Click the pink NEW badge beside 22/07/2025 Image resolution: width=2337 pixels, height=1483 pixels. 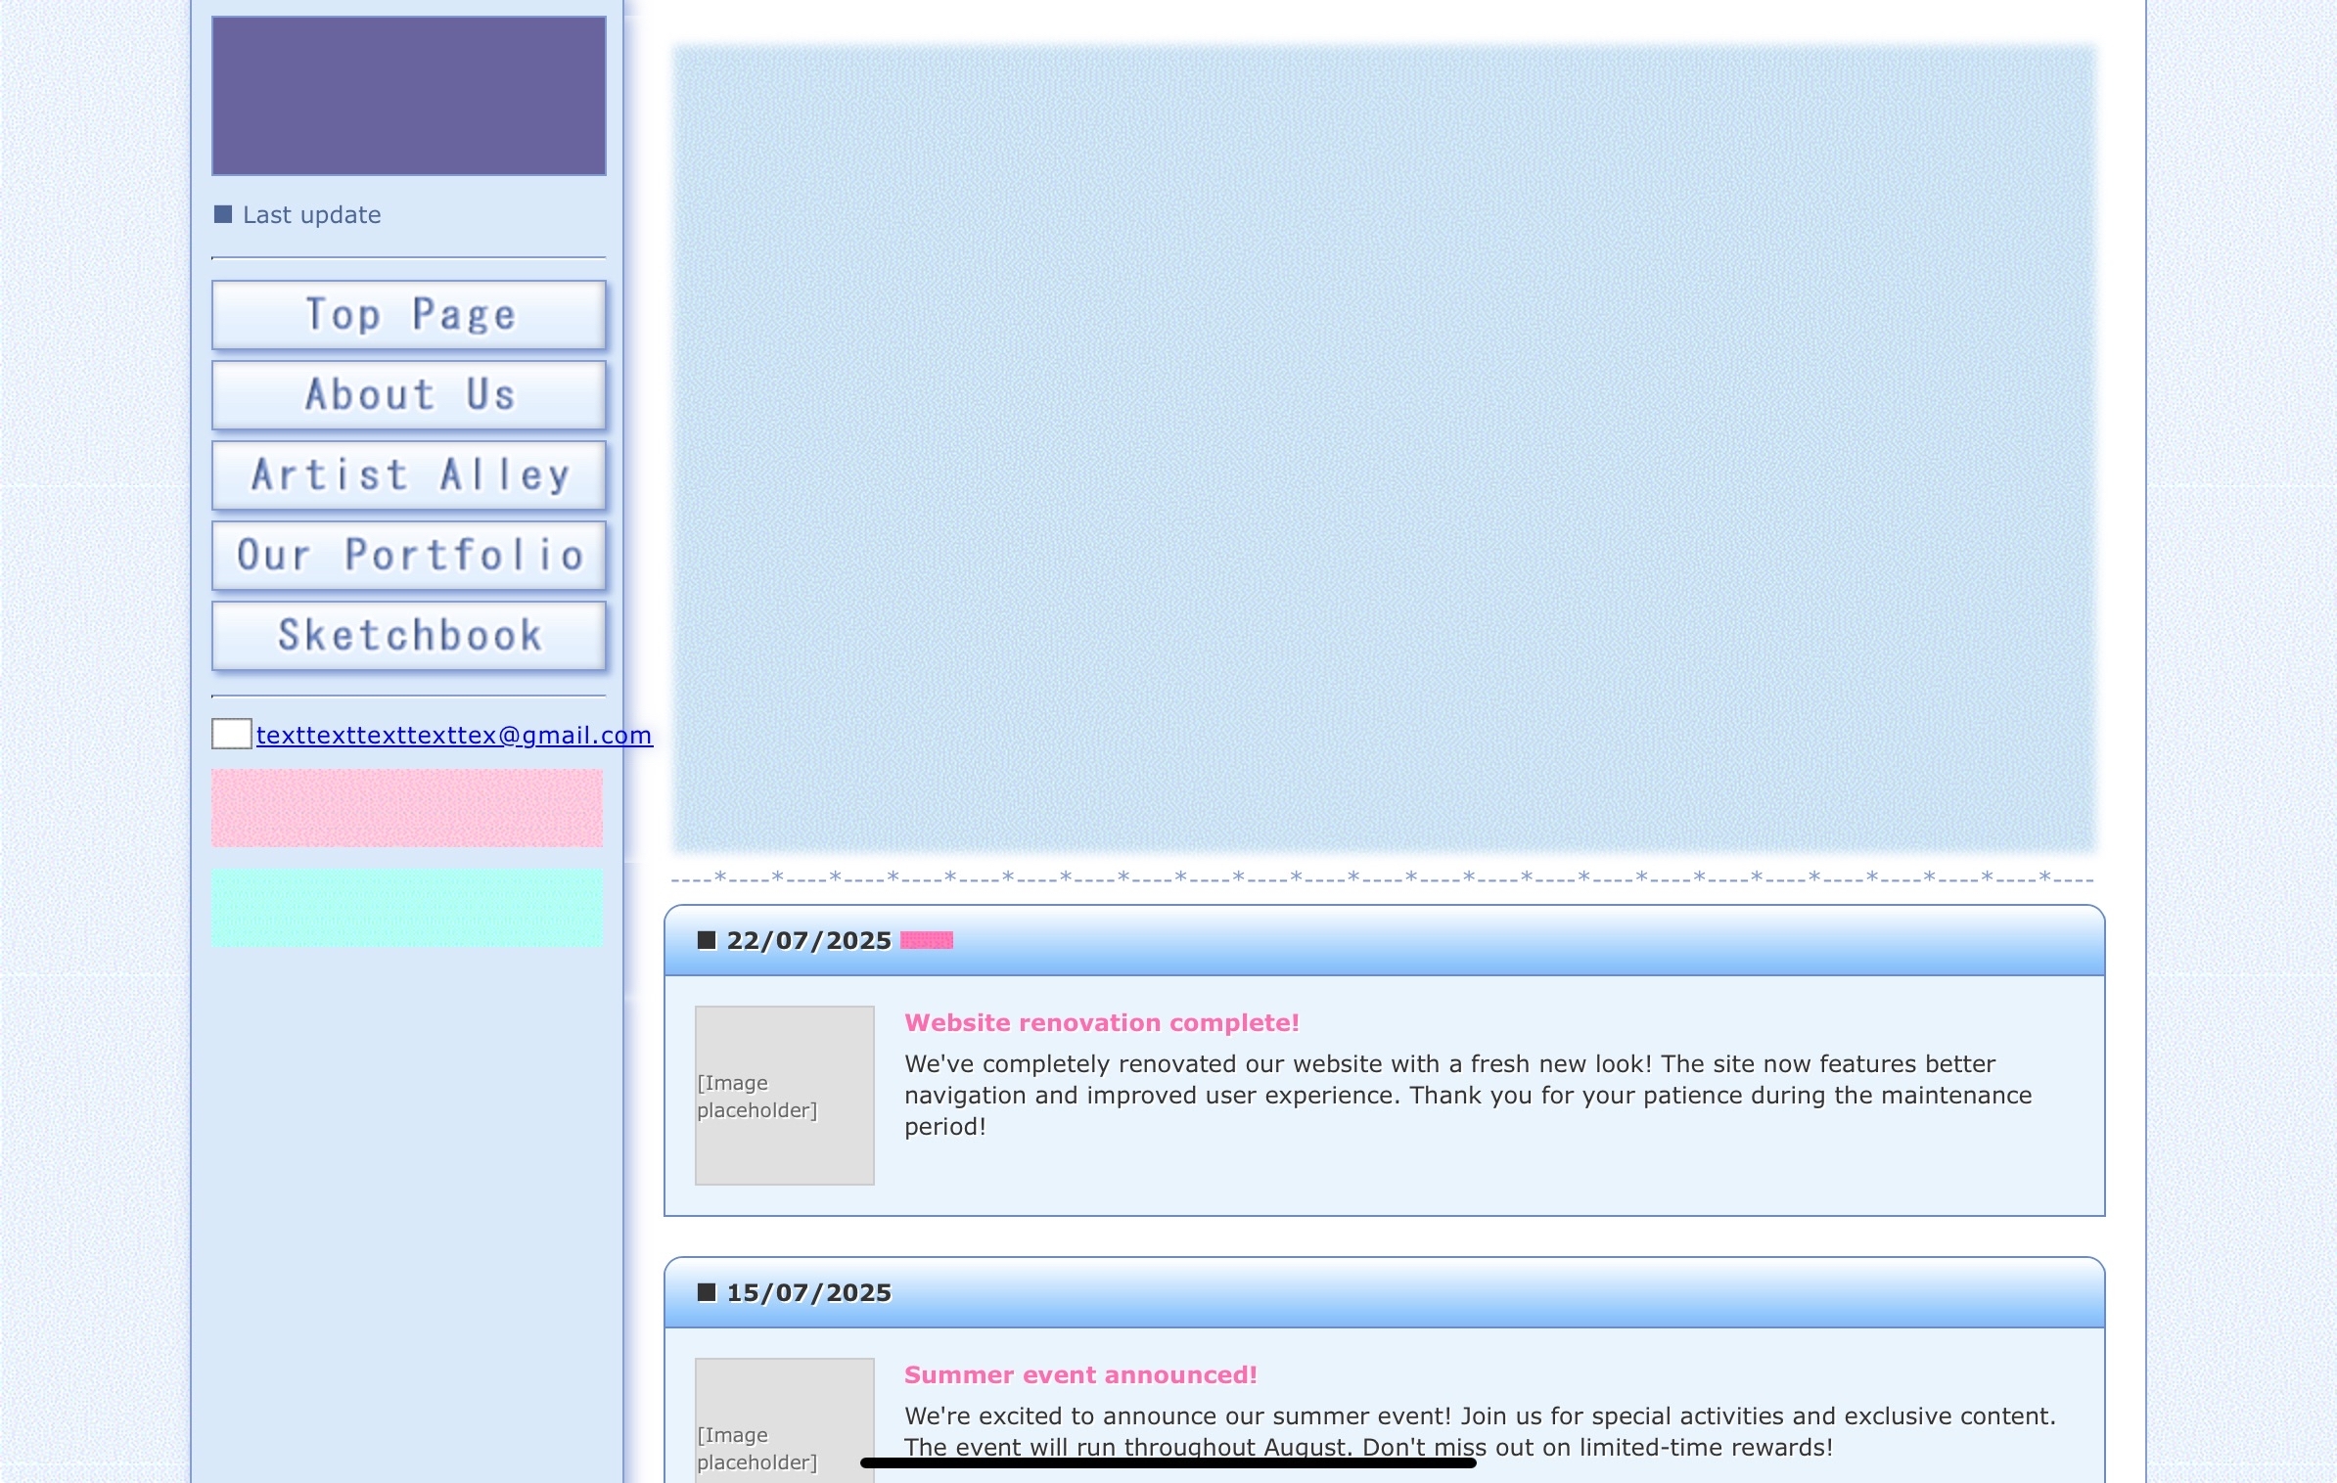point(927,940)
